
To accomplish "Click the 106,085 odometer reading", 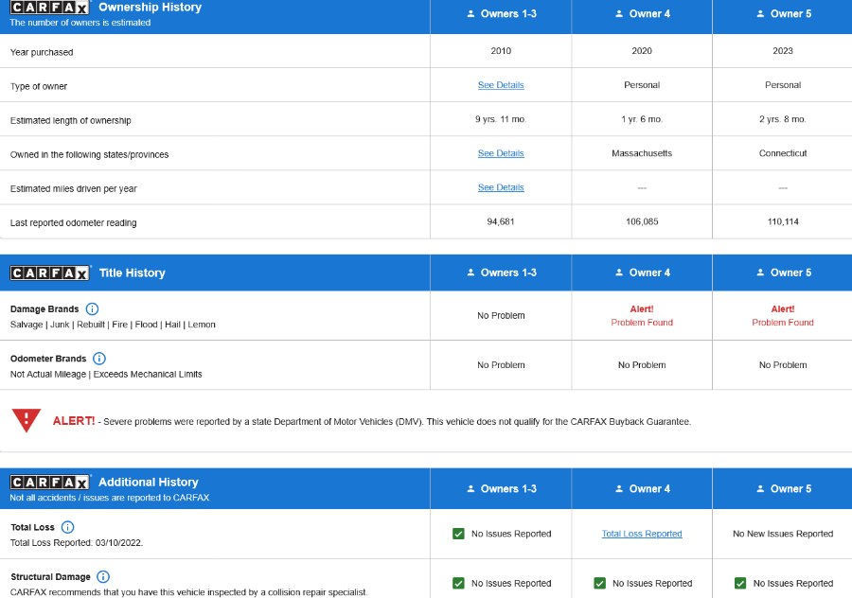I will coord(642,222).
